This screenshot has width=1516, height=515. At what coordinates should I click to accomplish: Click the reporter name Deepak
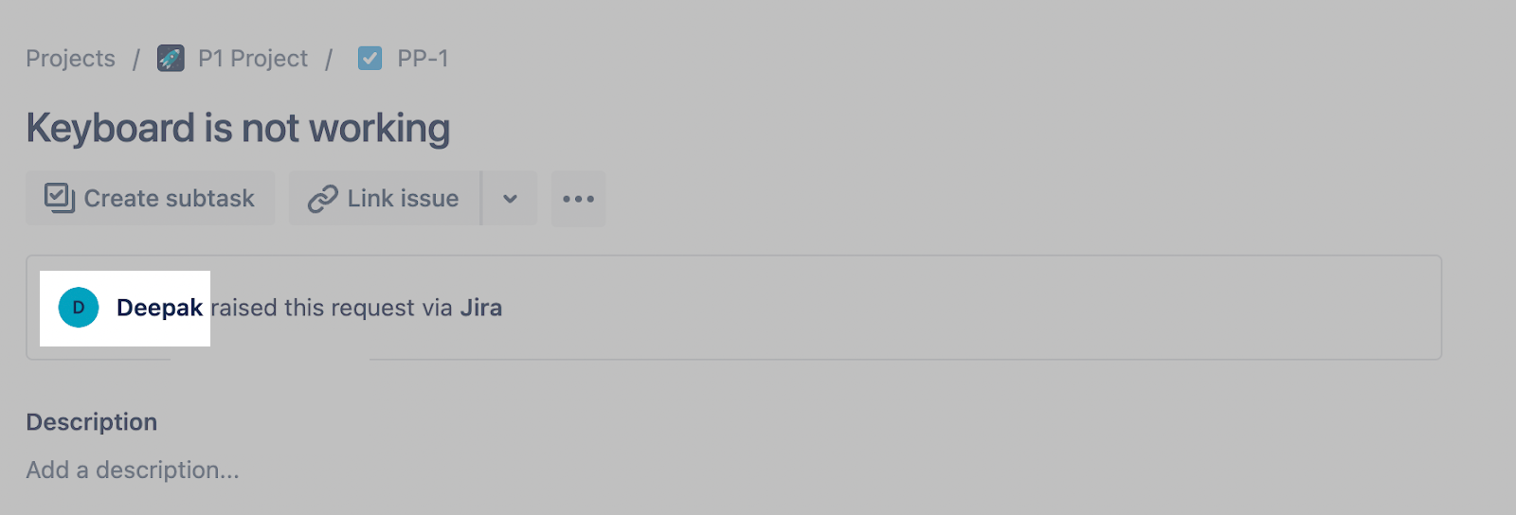point(159,308)
